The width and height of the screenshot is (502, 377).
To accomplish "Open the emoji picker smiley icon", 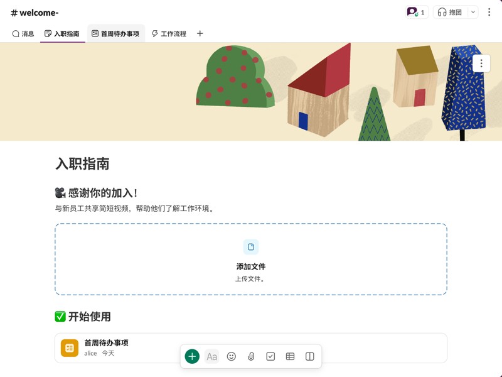I will (231, 356).
